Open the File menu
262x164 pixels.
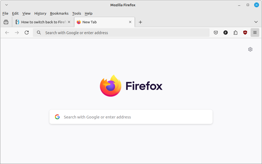pos(5,13)
